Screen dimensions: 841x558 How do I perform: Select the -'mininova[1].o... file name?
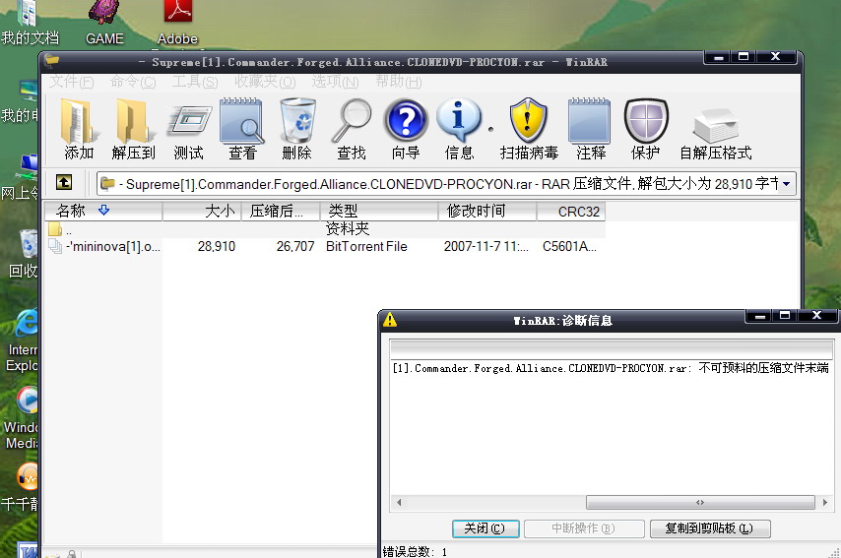pyautogui.click(x=113, y=247)
